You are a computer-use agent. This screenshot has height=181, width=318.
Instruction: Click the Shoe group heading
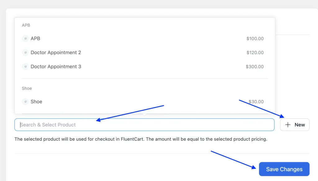click(x=27, y=88)
